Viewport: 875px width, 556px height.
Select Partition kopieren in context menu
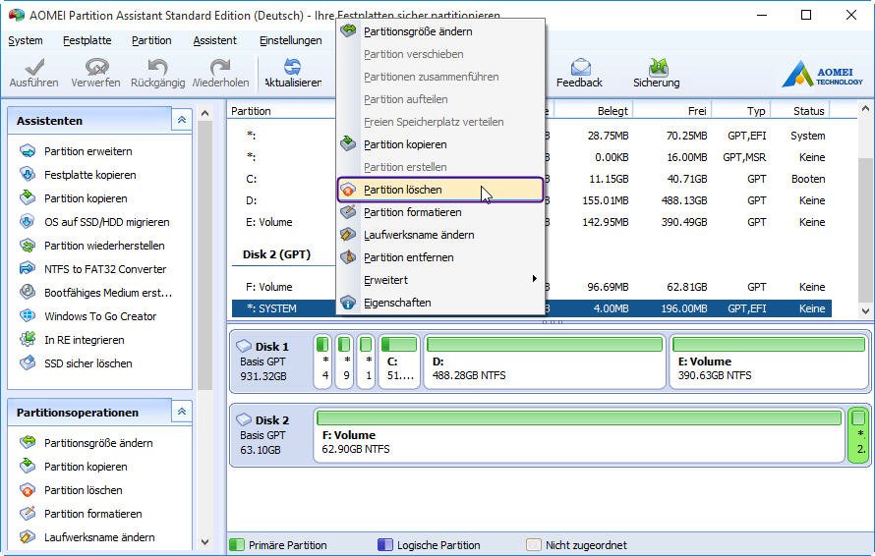point(440,144)
